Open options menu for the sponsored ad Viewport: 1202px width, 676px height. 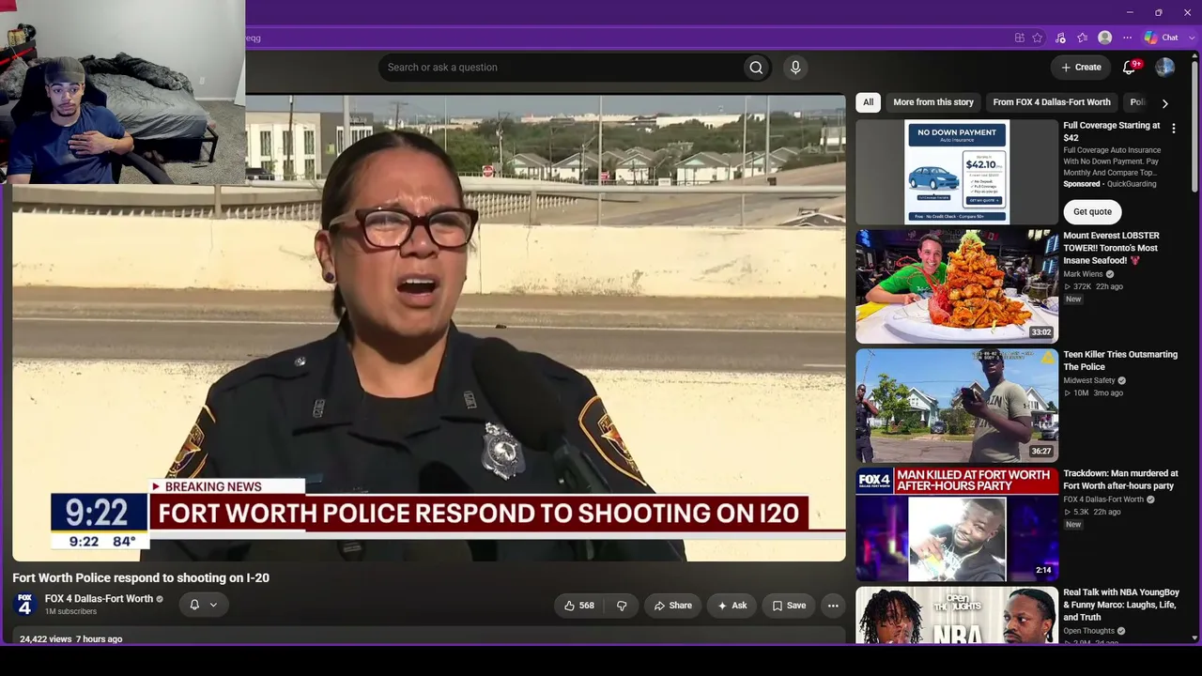1173,129
